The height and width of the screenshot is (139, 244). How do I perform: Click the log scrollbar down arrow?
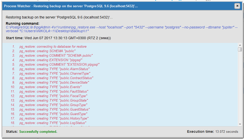(x=240, y=124)
